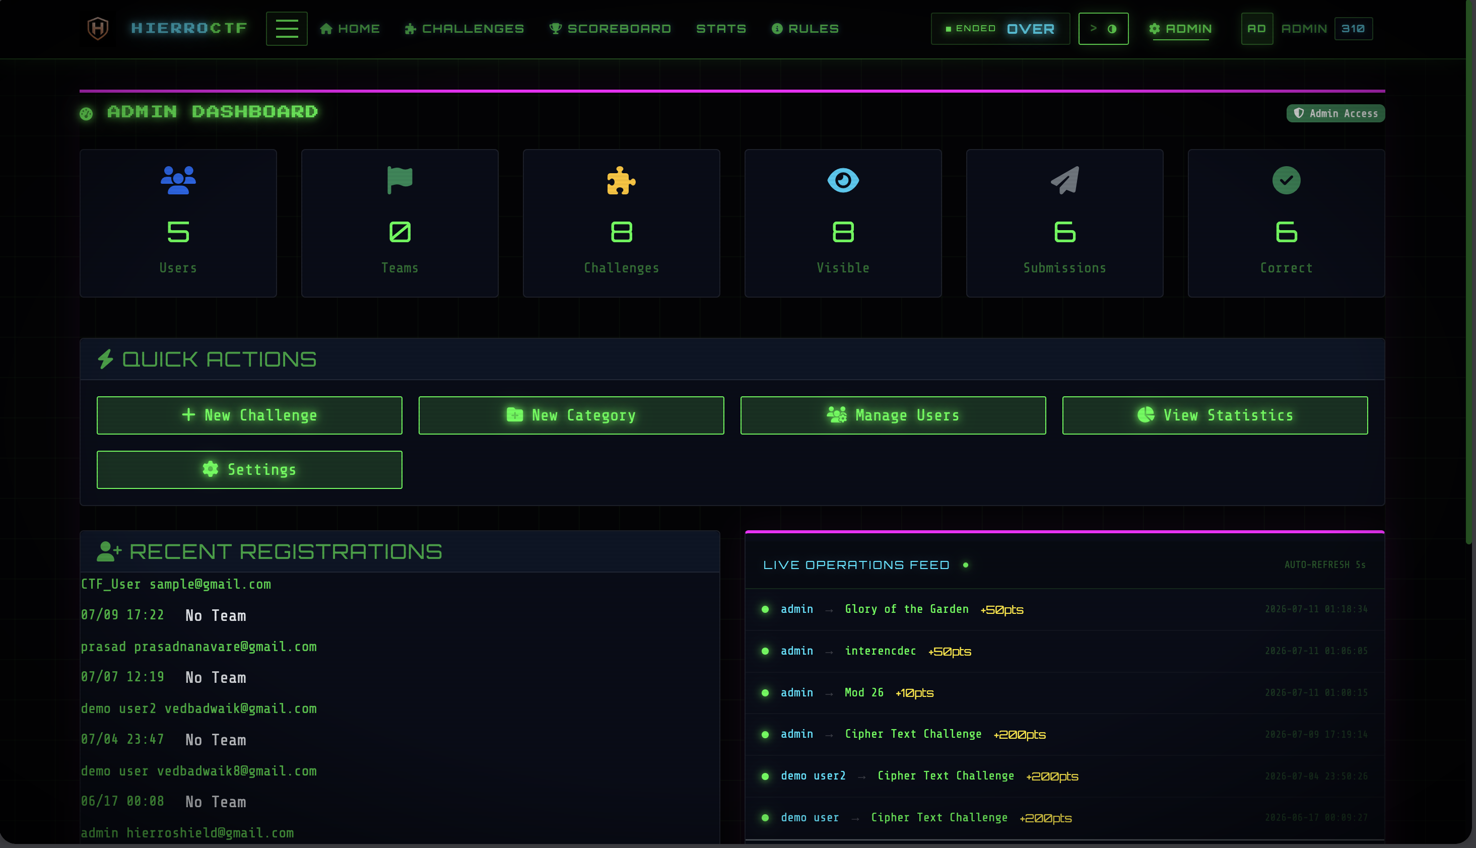Create a New Challenge

point(249,415)
